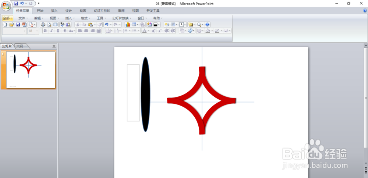
Task: Align text left
Action: [x=80, y=31]
